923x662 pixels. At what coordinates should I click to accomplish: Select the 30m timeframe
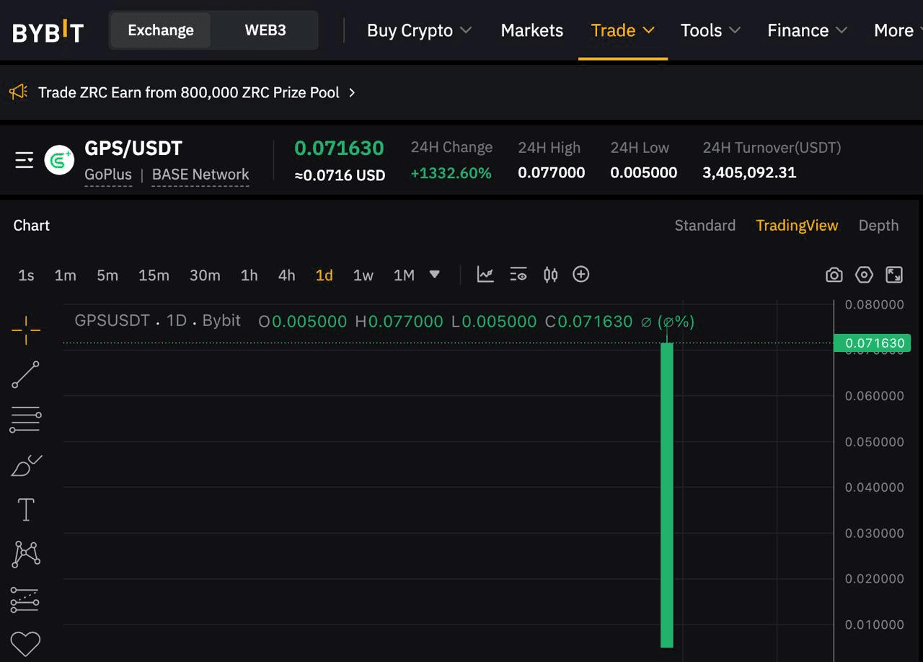coord(205,275)
